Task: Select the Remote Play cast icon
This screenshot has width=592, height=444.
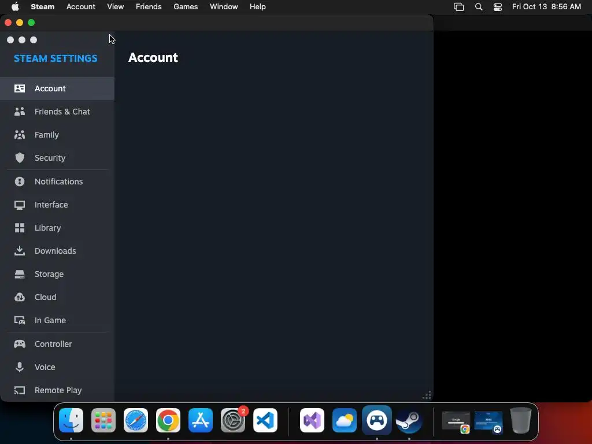Action: [x=20, y=390]
